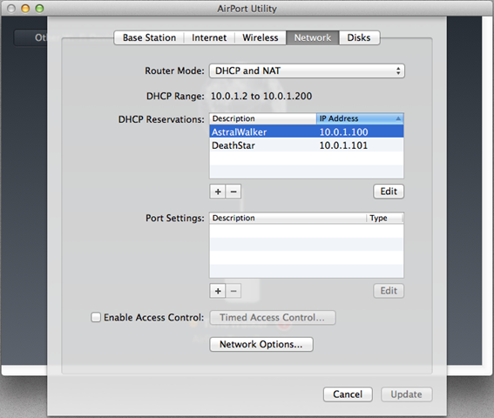Remove a port setting with minus button
Viewport: 494px width, 418px height.
pos(233,291)
